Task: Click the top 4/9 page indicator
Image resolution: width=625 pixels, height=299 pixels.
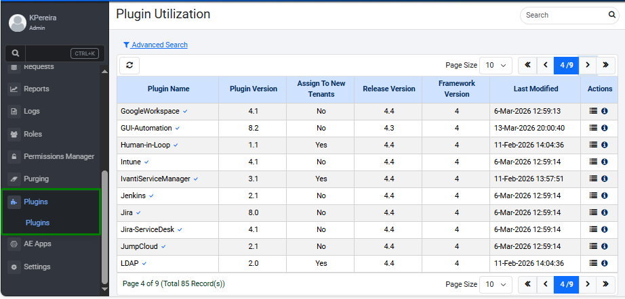Action: (567, 65)
